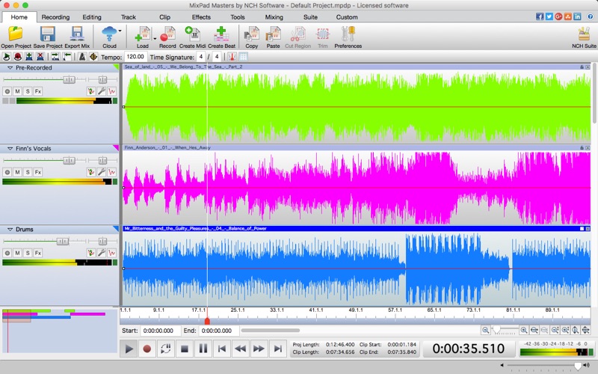The image size is (598, 374).
Task: Collapse the Finn's Vocals track triangle
Action: 10,149
